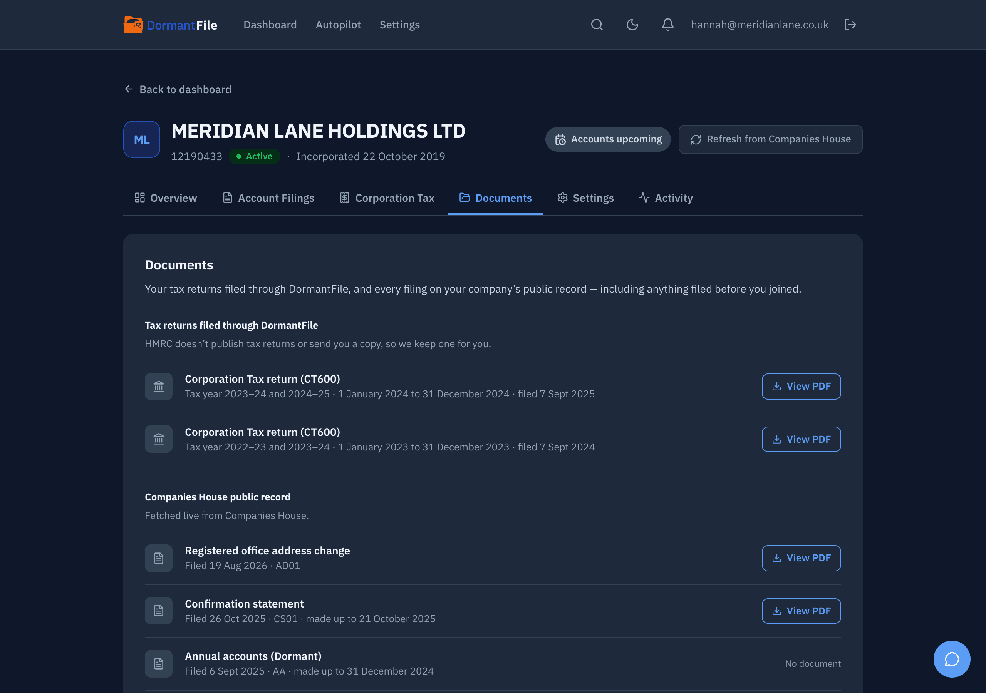The height and width of the screenshot is (693, 986).
Task: Toggle dark mode moon icon
Action: point(632,25)
